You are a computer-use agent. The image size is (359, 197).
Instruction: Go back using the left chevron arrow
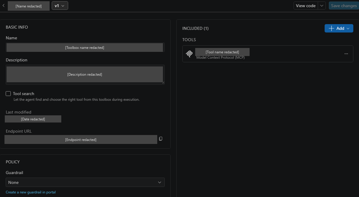(x=3, y=6)
